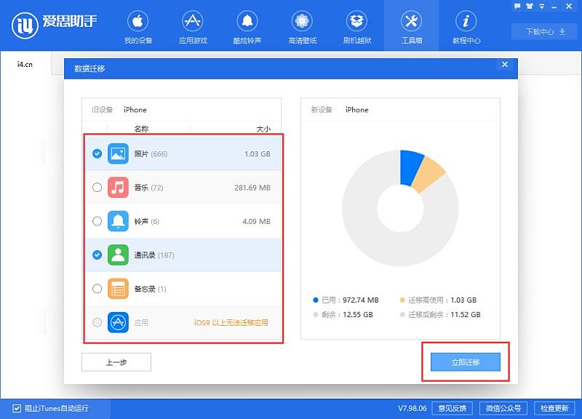This screenshot has height=419, width=582.
Task: Click the blue used segment of donut chart
Action: point(410,167)
